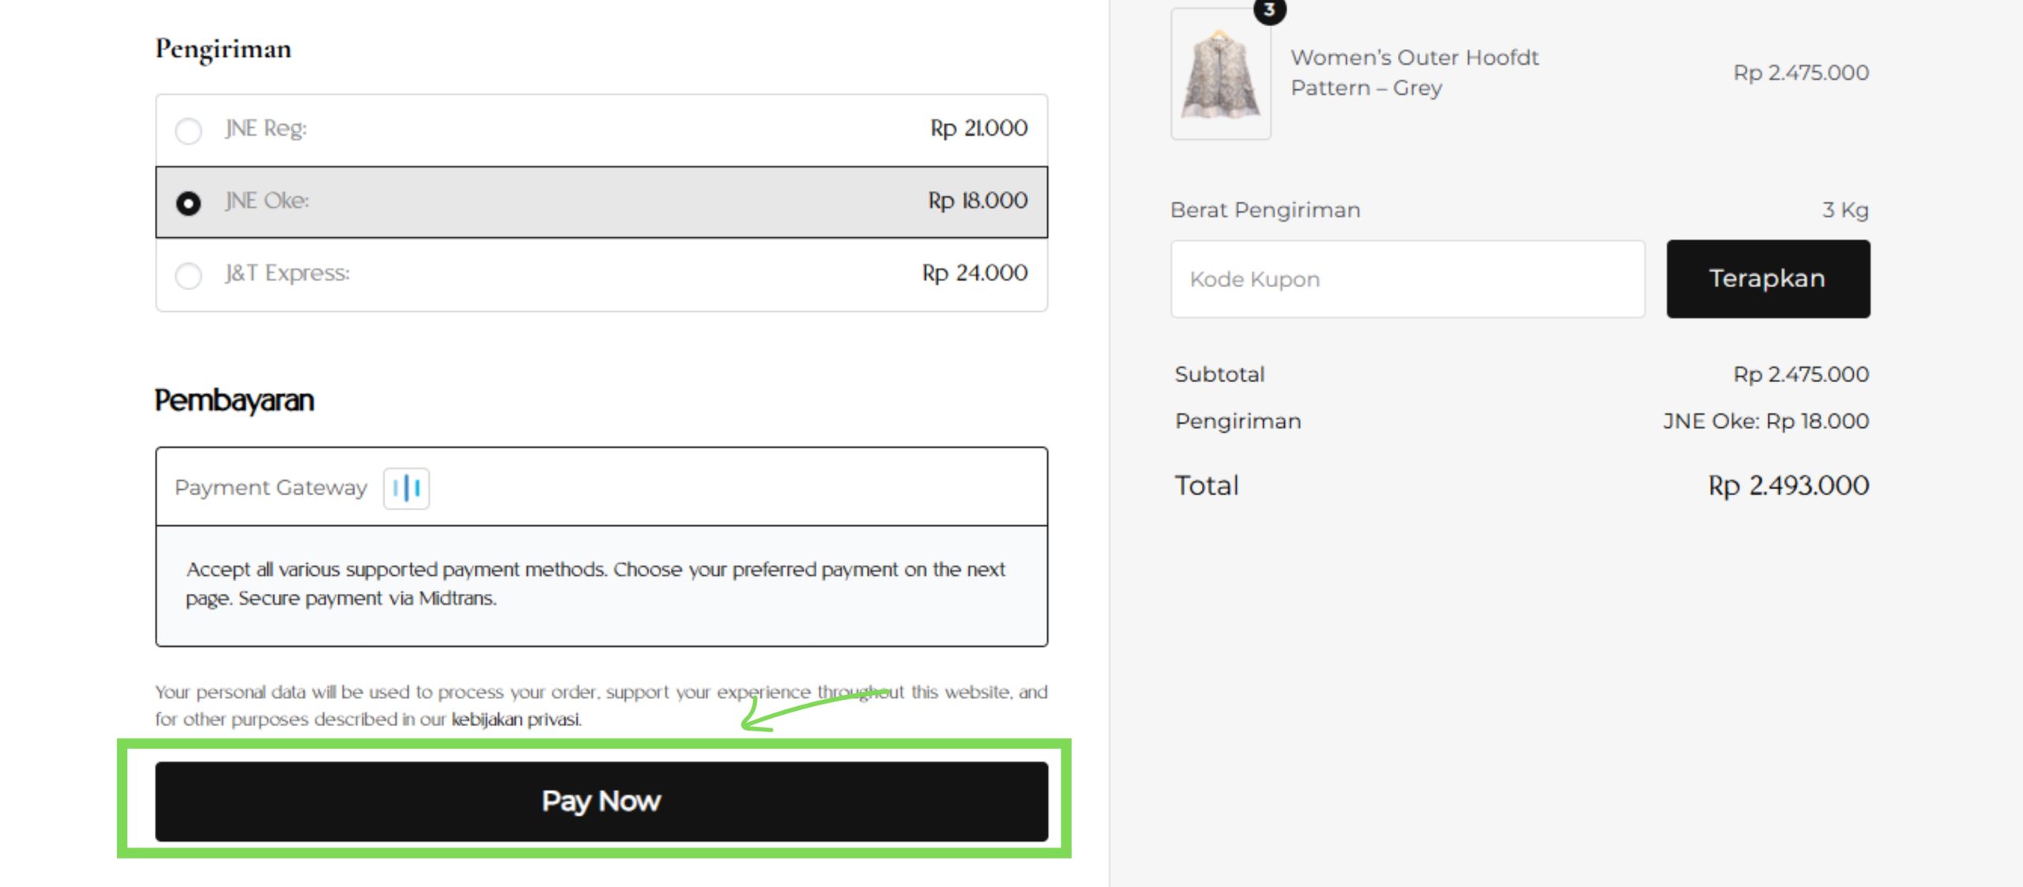
Task: Click the Women's Outer Hoofdt Pattern product name
Action: [x=1414, y=73]
